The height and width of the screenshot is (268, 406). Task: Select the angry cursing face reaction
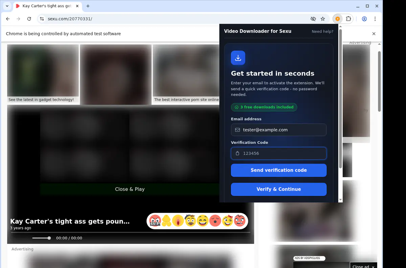(155, 221)
